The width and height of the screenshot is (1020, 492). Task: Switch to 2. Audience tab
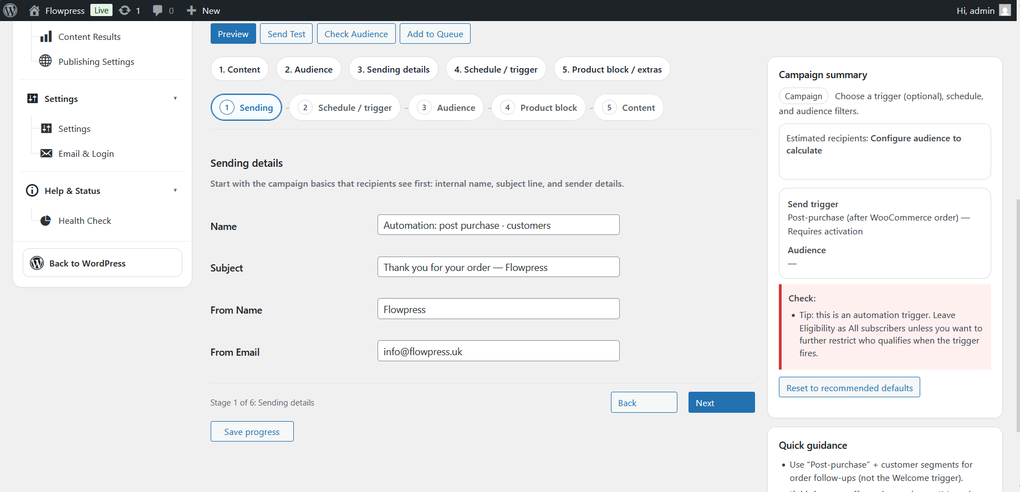309,69
